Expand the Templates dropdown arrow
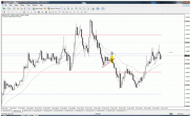This screenshot has height=116, width=191. (105, 9)
